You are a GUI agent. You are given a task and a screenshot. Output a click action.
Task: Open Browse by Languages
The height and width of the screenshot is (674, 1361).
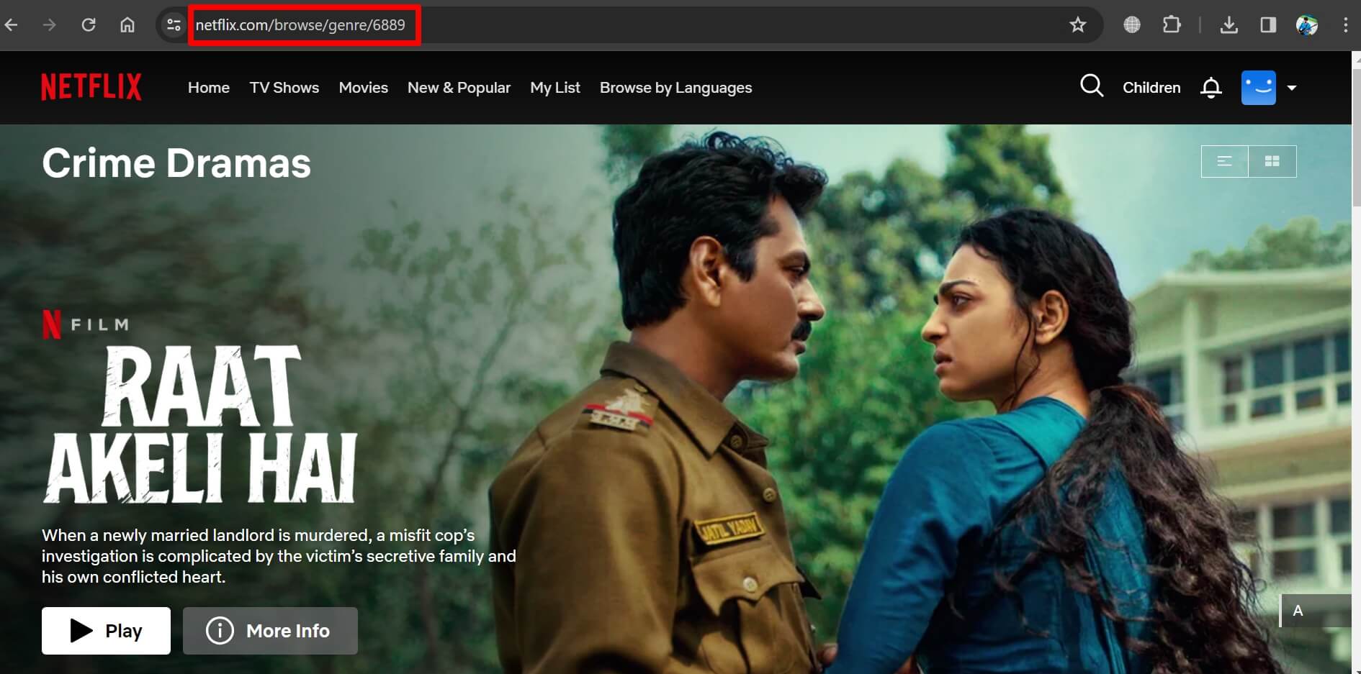click(675, 88)
